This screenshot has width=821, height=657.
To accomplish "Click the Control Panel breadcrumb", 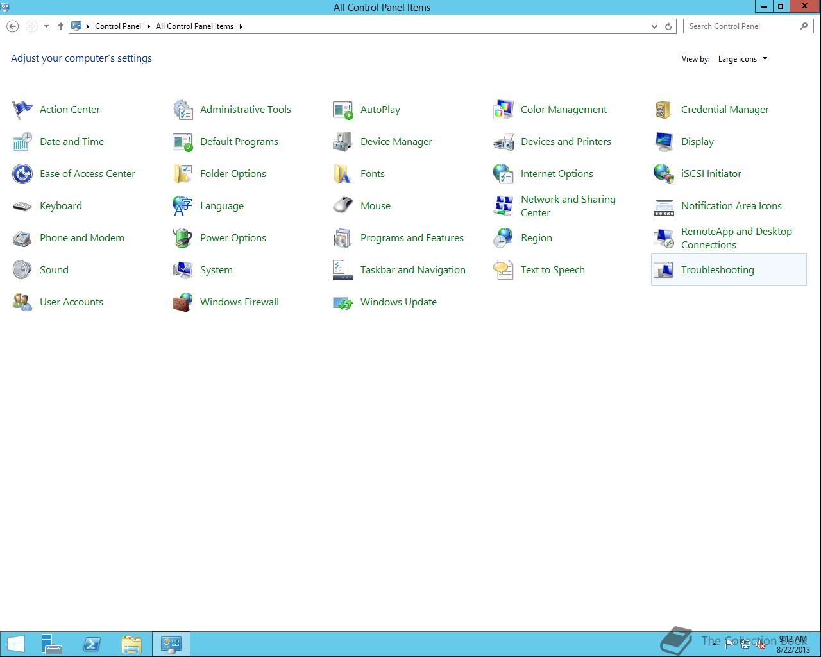I will point(118,26).
